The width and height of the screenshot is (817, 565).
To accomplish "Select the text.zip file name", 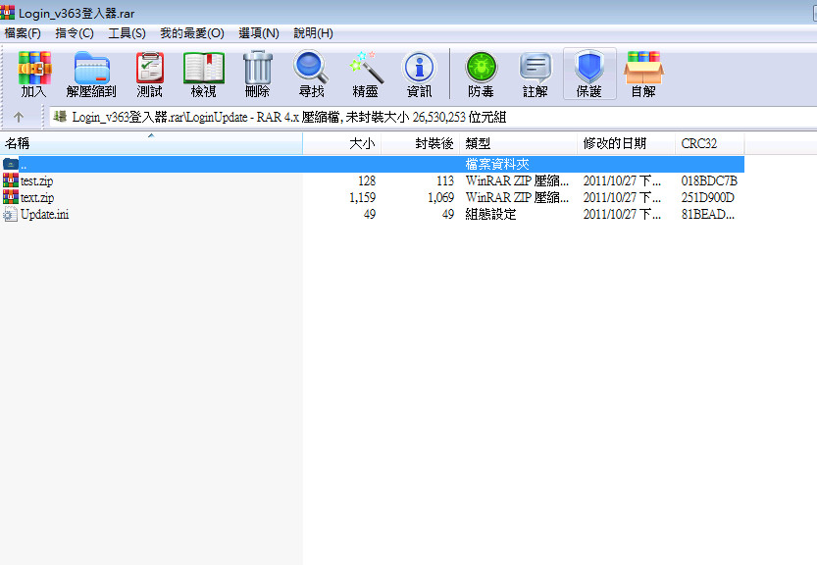I will pos(37,197).
